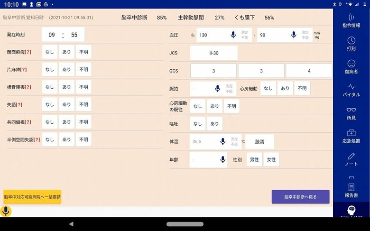The width and height of the screenshot is (370, 231).
Task: Tap the location status icon
Action: click(x=340, y=4)
